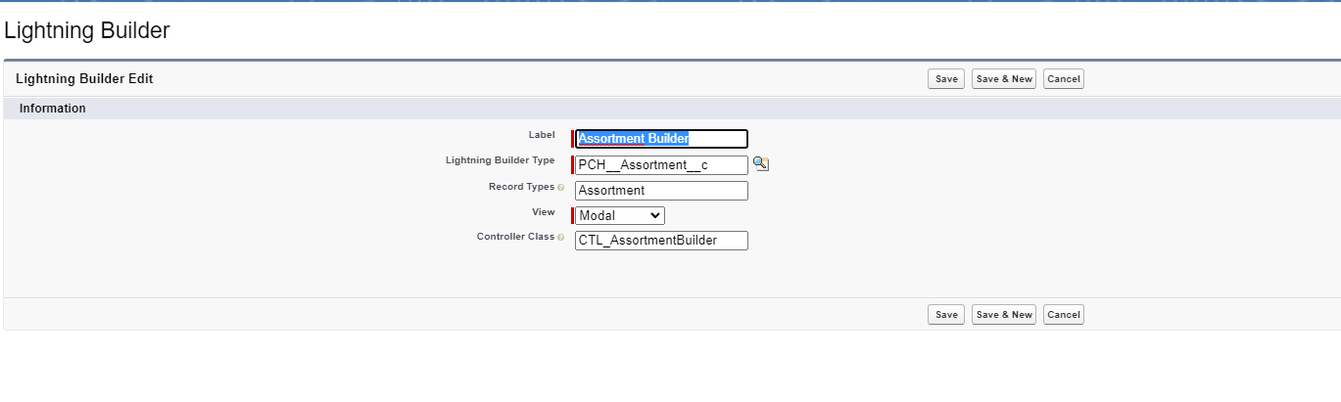The width and height of the screenshot is (1341, 402).
Task: Open the View dropdown set to Modal
Action: 619,215
